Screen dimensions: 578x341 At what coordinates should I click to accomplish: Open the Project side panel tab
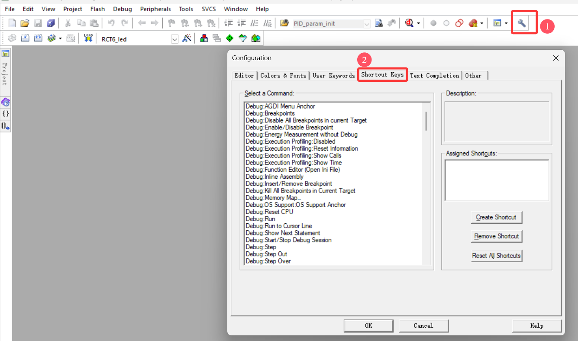pos(5,68)
